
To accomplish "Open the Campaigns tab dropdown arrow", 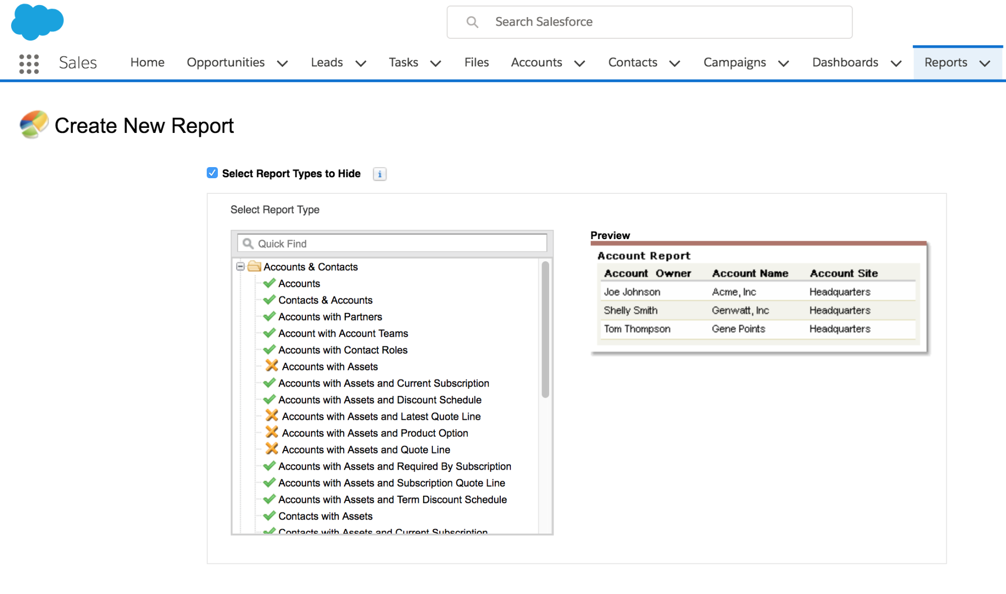I will [784, 63].
